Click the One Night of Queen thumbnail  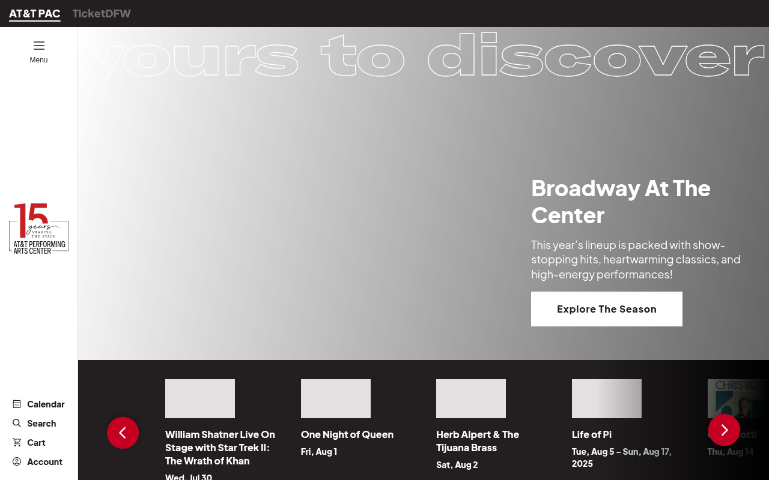(336, 398)
